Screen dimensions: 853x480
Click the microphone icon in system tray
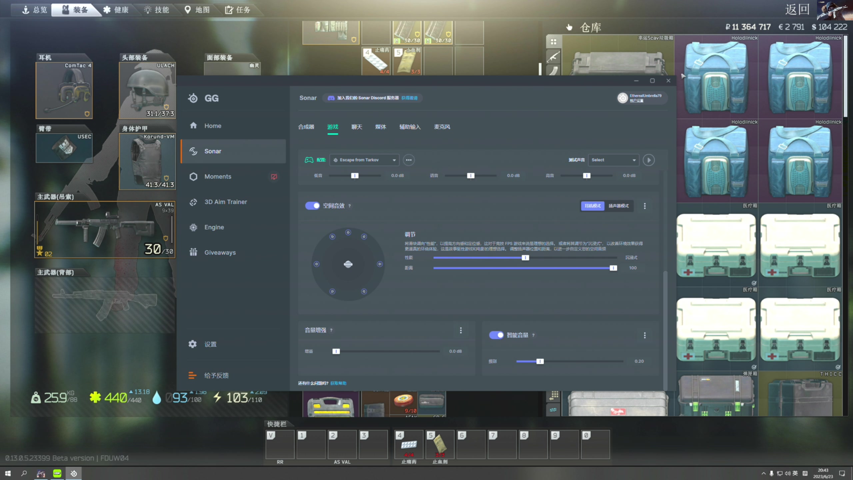[771, 473]
